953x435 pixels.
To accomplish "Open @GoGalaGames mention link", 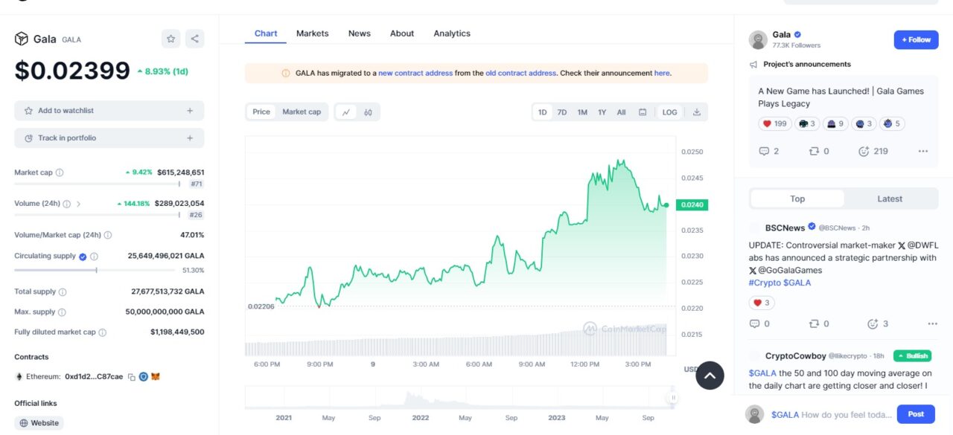I will click(x=785, y=270).
